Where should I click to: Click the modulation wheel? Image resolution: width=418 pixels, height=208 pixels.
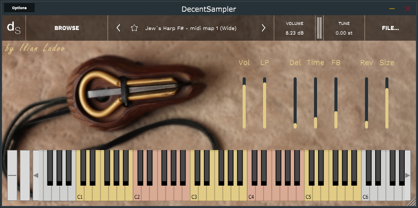coord(25,175)
